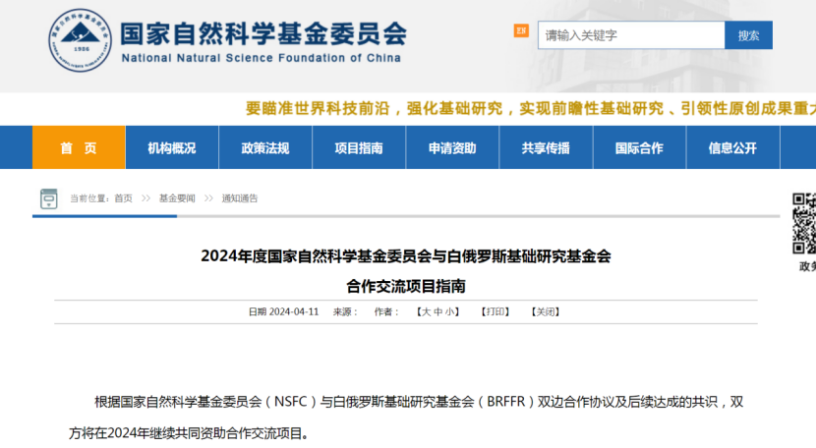The image size is (816, 448).
Task: Select the 信息公开 menu
Action: (x=732, y=148)
